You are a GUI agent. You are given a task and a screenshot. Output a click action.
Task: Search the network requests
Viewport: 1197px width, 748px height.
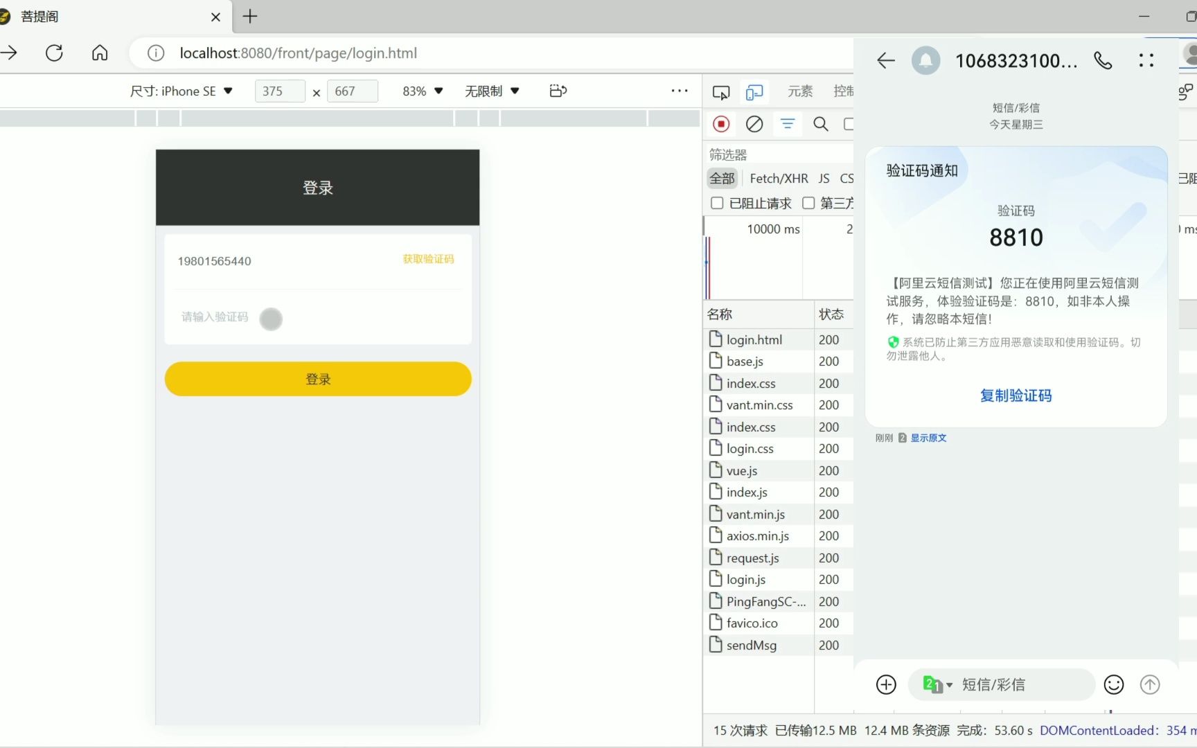821,124
